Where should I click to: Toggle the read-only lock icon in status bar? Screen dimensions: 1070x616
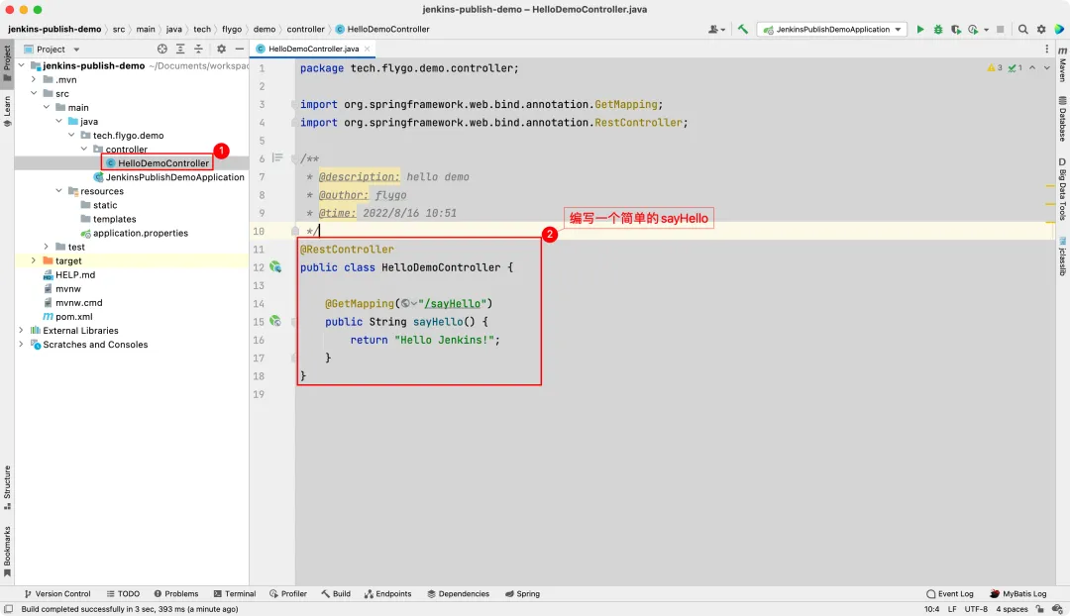click(1039, 609)
